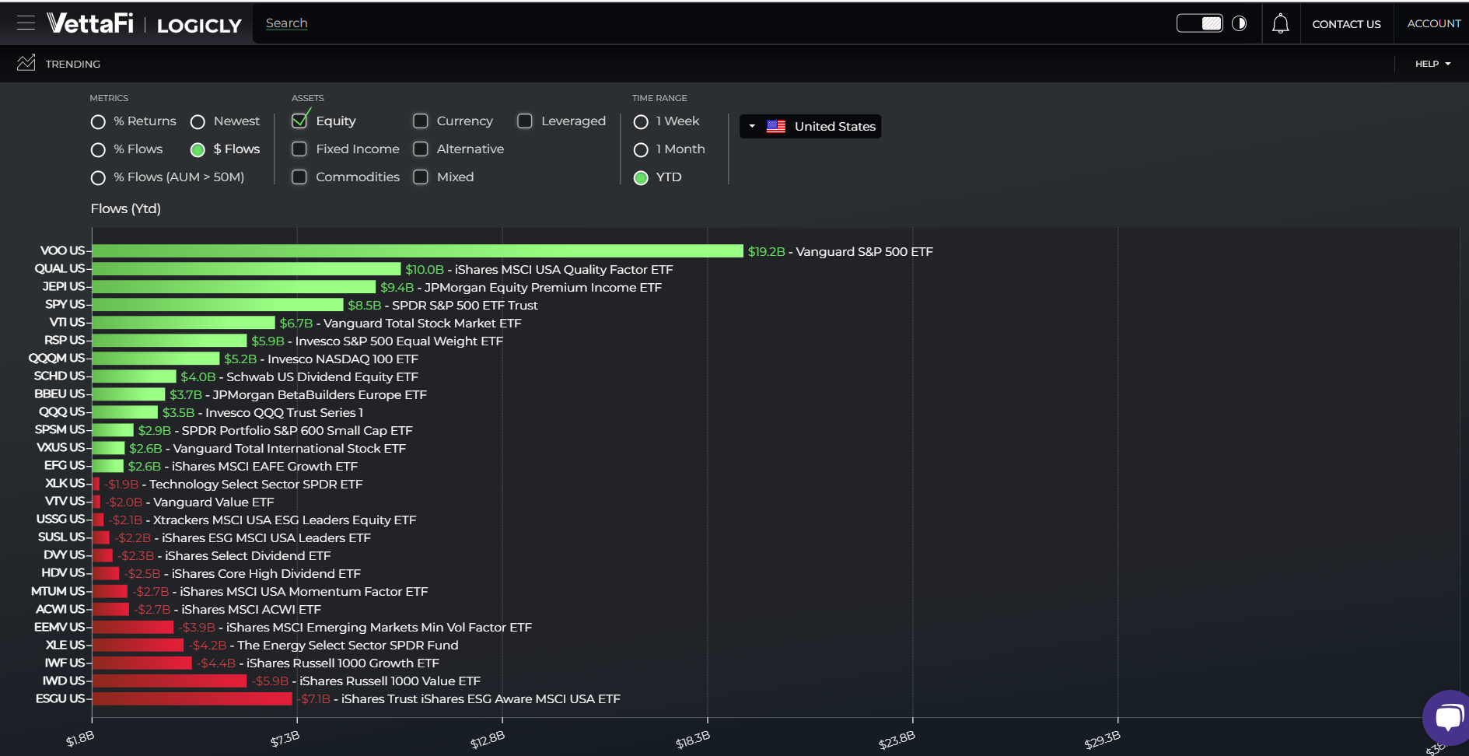Open the Contact Us page
The height and width of the screenshot is (756, 1469).
(x=1346, y=24)
